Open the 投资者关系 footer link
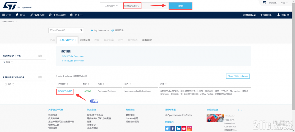The height and width of the screenshot is (132, 295). 54,118
